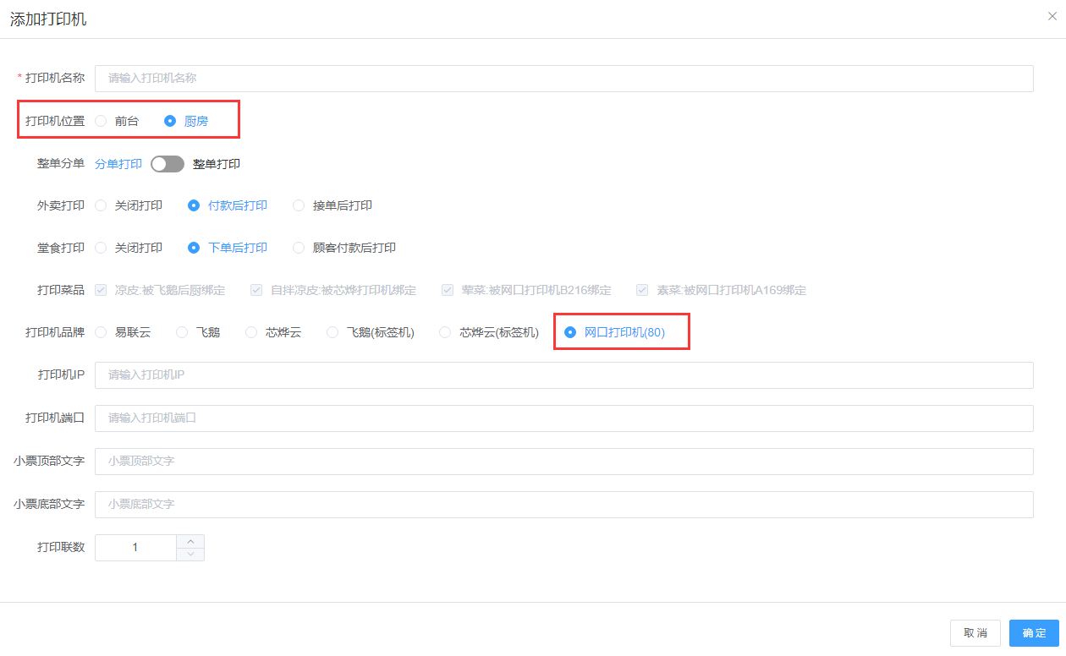
Task: Increase 打印联数 with up arrow
Action: pos(190,541)
